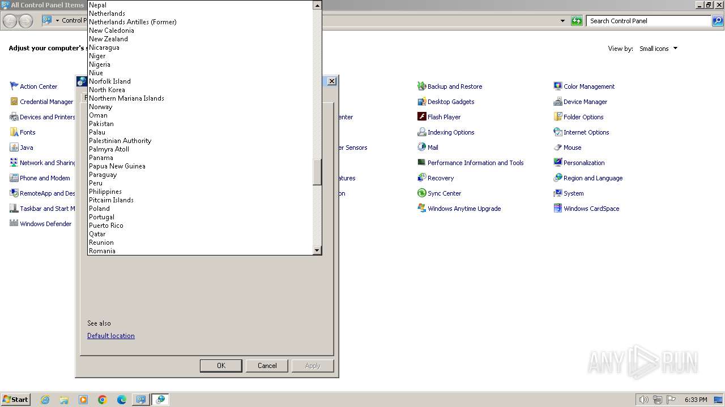Image resolution: width=725 pixels, height=407 pixels.
Task: Open the Sync Center icon
Action: coord(421,193)
